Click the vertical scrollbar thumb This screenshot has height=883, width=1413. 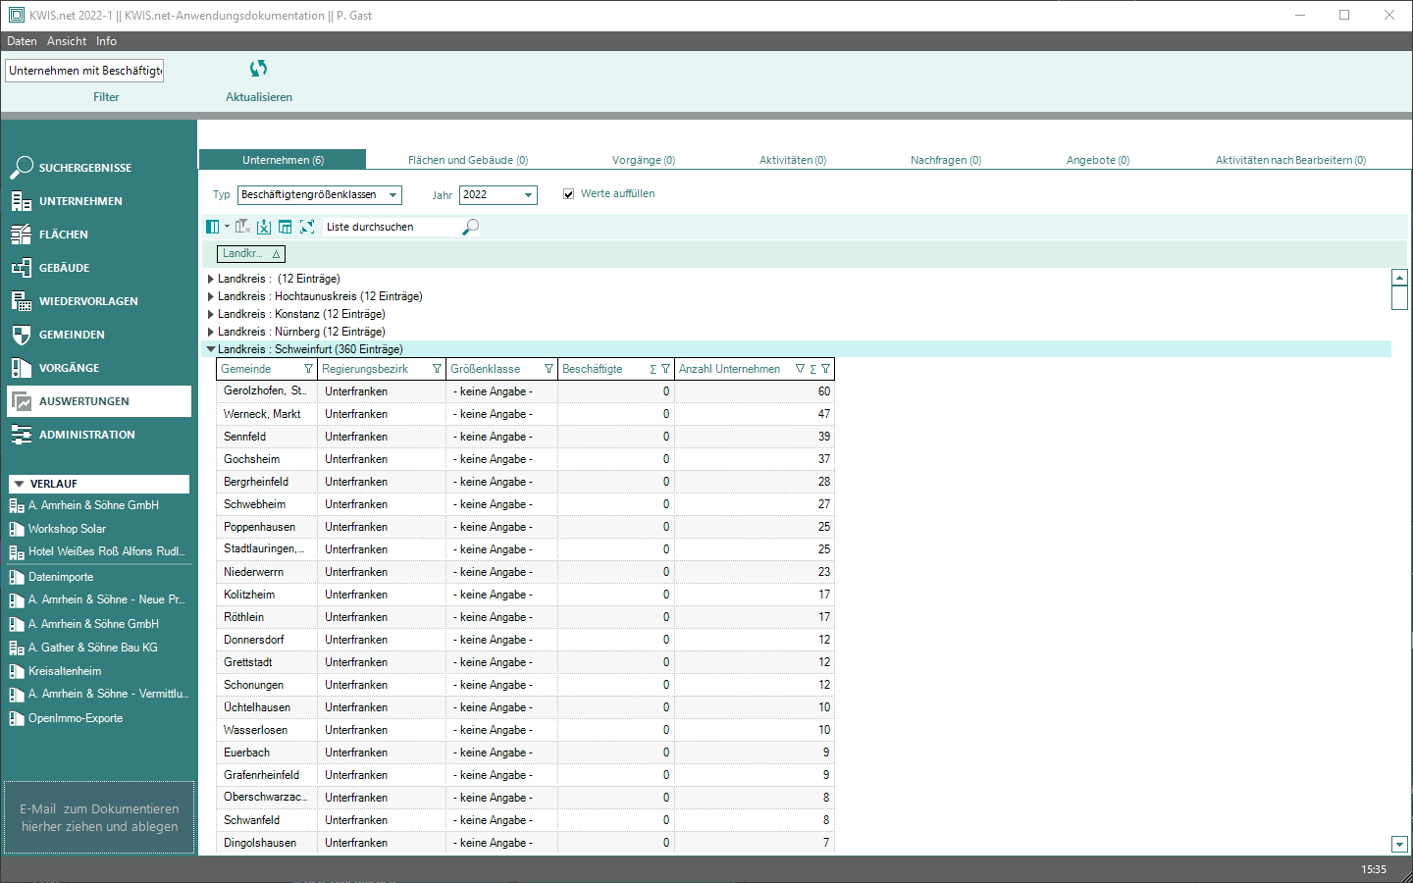1399,298
